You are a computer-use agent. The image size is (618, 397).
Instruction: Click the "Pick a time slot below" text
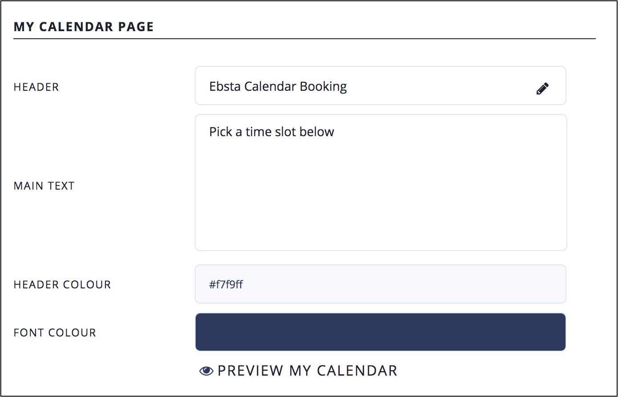(271, 132)
